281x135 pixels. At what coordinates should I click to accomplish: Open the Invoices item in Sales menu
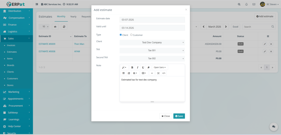11,45
